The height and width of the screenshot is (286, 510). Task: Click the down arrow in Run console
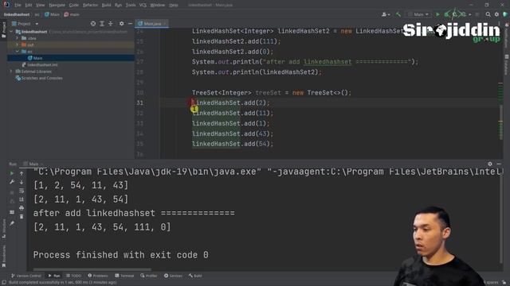point(22,182)
